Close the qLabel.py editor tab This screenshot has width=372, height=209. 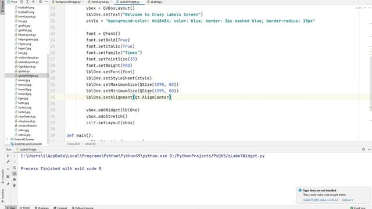[x=164, y=2]
